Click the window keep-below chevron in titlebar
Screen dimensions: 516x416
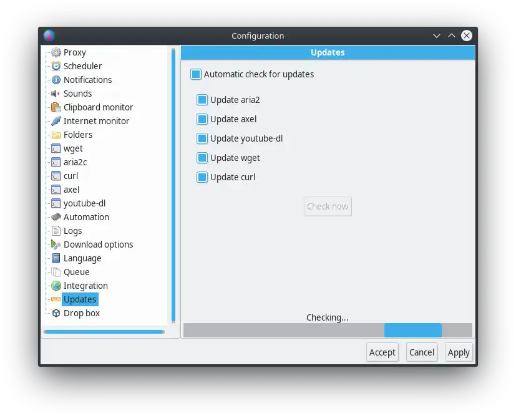(437, 36)
